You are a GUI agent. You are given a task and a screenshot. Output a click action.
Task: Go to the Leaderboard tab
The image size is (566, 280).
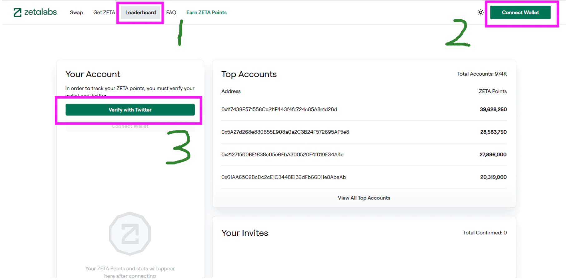141,12
